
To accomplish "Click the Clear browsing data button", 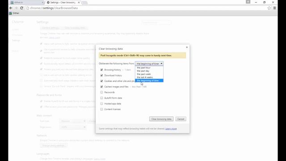I will [x=161, y=119].
